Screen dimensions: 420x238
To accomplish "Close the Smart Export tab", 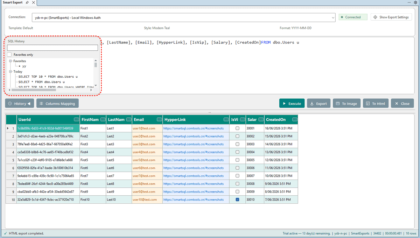I will coord(33,2).
